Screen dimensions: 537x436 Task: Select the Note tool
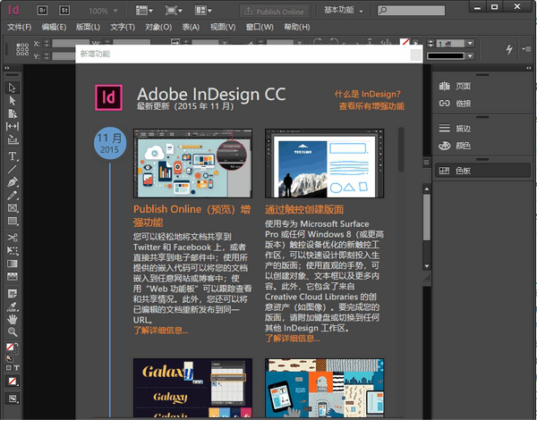point(13,293)
